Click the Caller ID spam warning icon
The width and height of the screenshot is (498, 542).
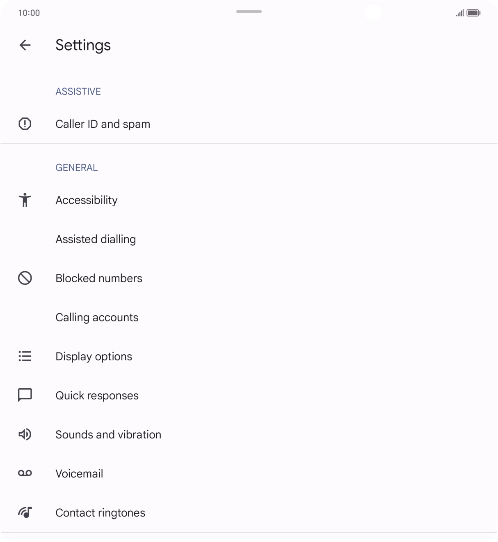[x=25, y=124]
